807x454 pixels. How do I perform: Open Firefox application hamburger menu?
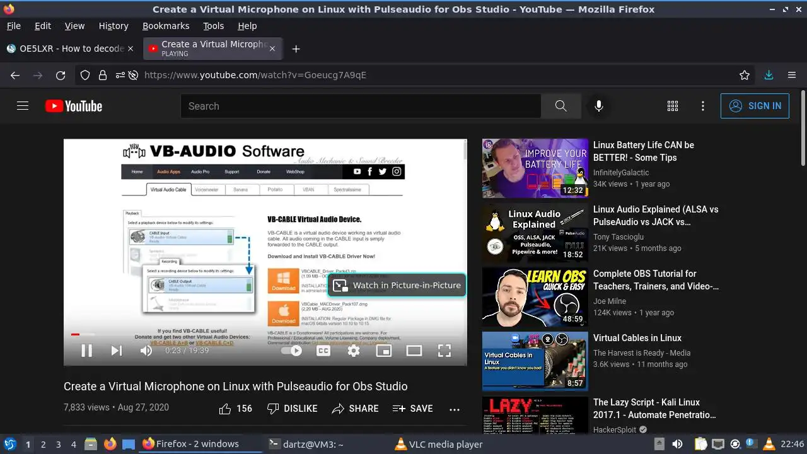coord(792,75)
